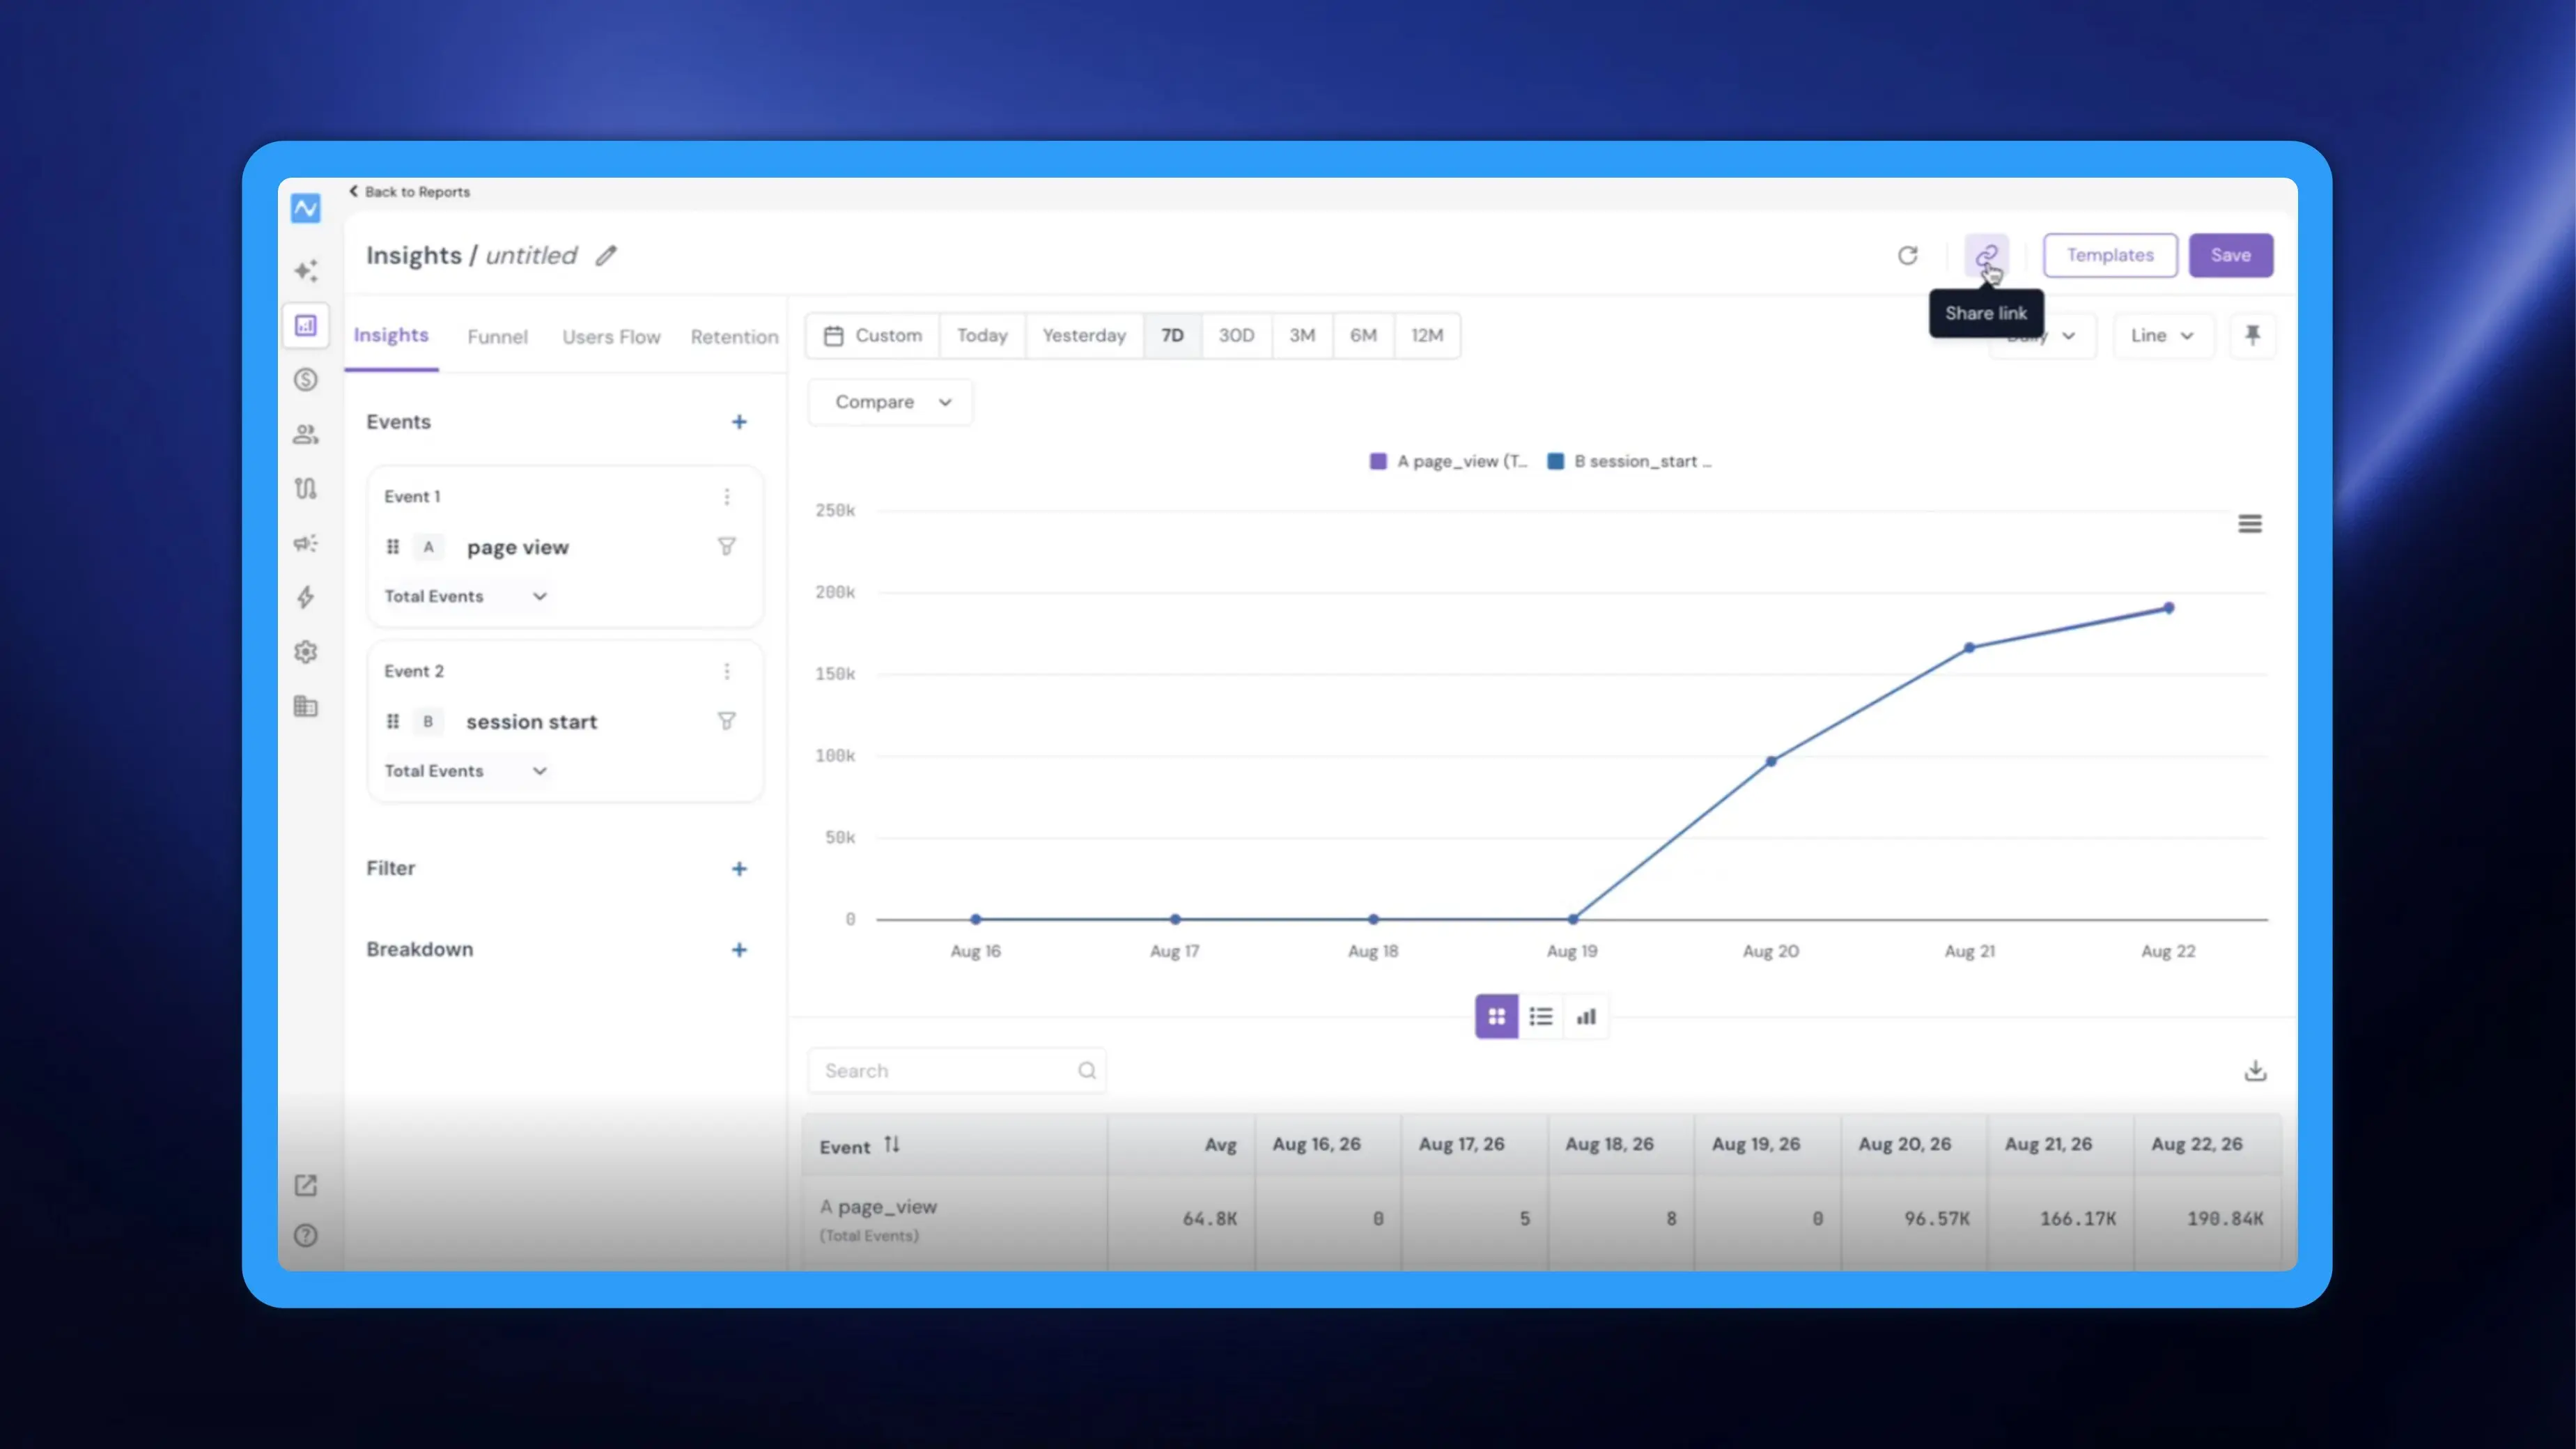
Task: Open the sparkle AI sidebar icon
Action: coord(306,271)
